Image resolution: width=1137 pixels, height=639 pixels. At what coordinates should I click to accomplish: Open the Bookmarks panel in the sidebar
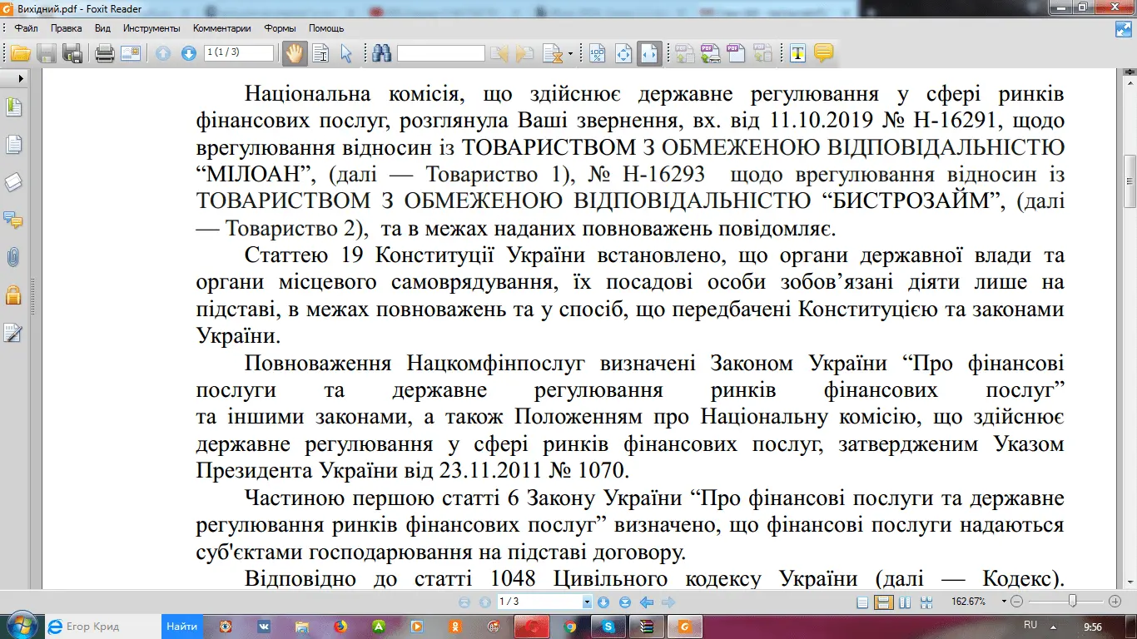click(x=13, y=107)
